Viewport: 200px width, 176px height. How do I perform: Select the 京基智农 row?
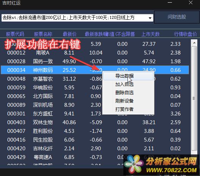coord(95,79)
